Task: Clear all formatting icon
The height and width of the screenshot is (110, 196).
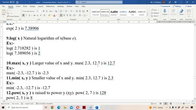Action: (56, 11)
